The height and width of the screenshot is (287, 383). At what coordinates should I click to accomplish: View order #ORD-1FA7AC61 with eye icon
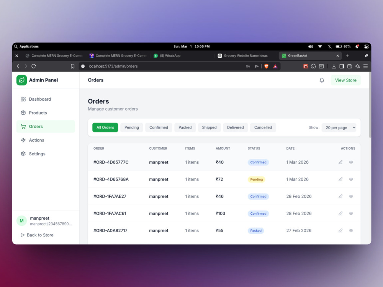coord(351,214)
